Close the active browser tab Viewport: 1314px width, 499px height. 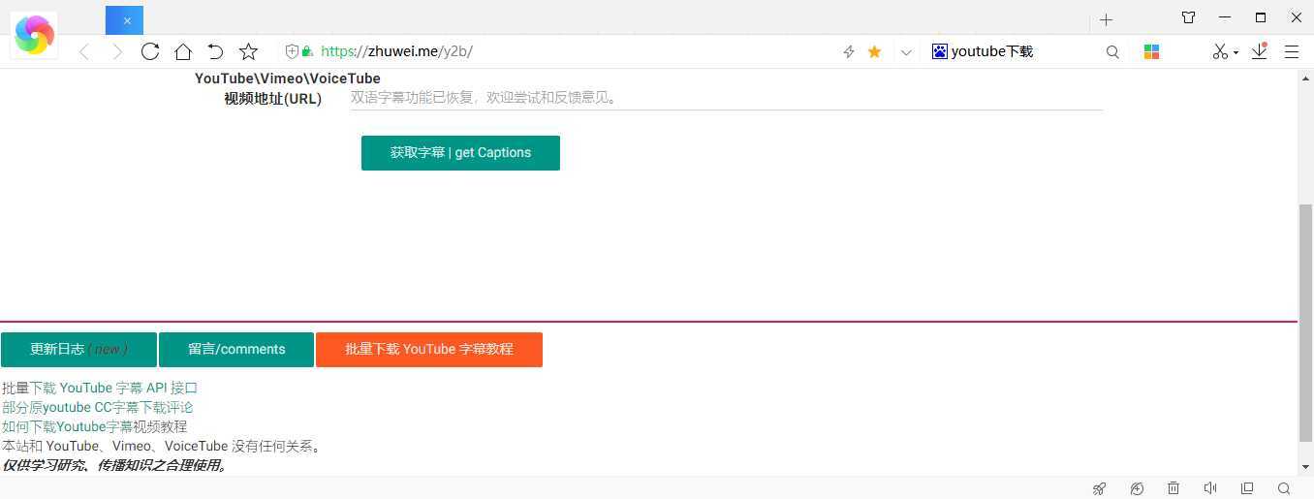127,20
